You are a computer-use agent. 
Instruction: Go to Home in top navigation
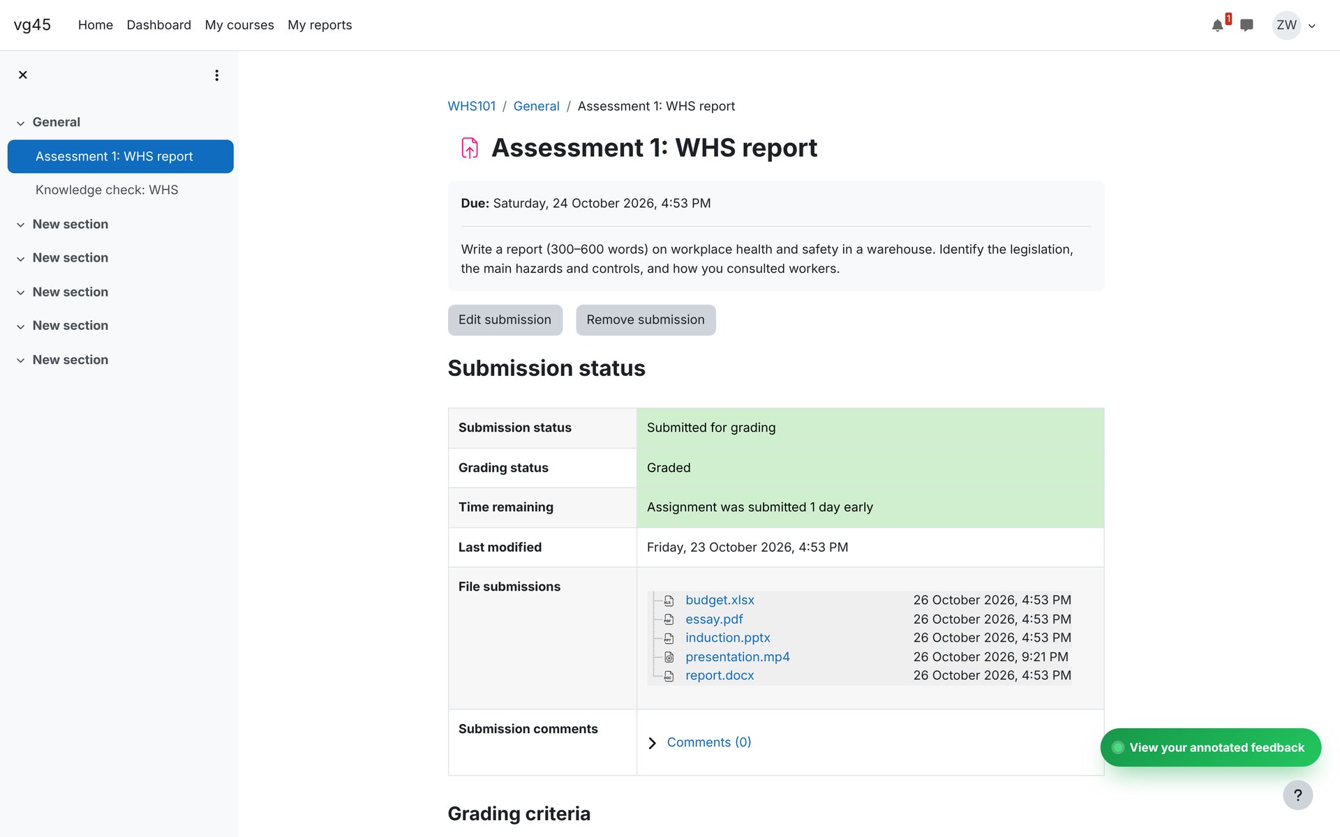click(96, 25)
